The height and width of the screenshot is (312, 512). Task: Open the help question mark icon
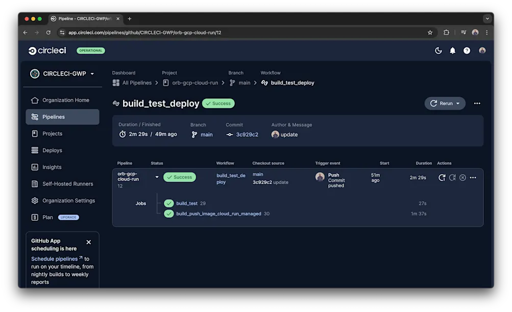click(x=467, y=50)
